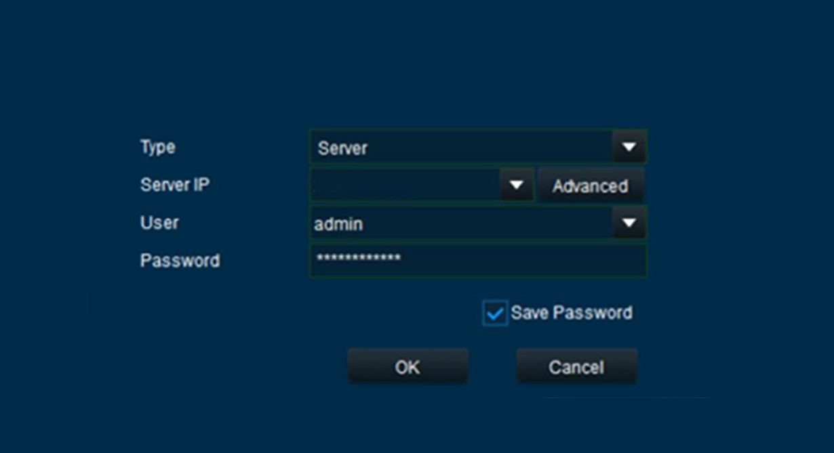Click the masked asterisks in the password box
834x453 pixels.
coord(359,259)
